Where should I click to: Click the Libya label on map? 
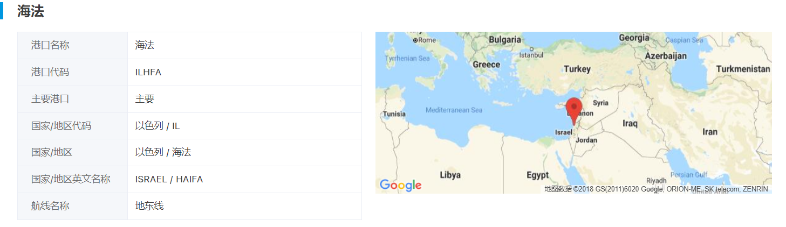coord(450,175)
